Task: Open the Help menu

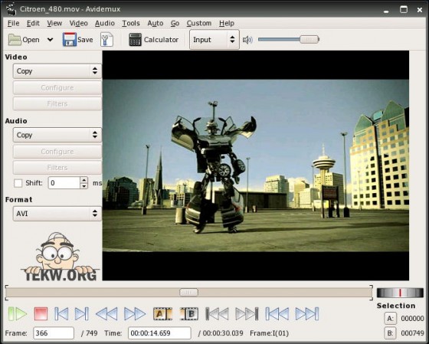Action: click(227, 23)
